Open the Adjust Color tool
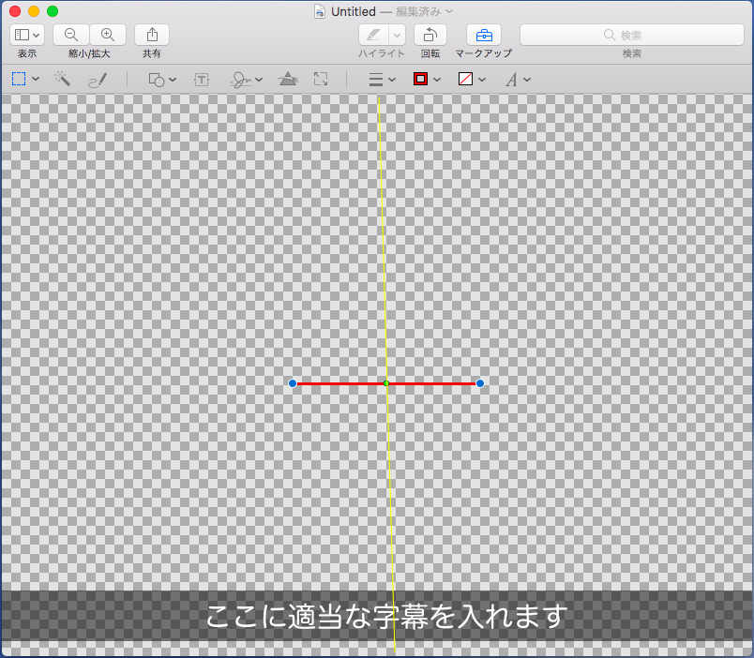The width and height of the screenshot is (754, 658). tap(288, 79)
